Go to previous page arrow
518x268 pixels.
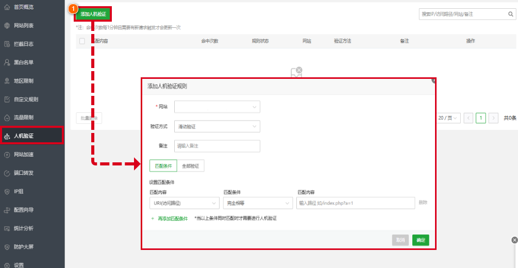tap(469, 118)
